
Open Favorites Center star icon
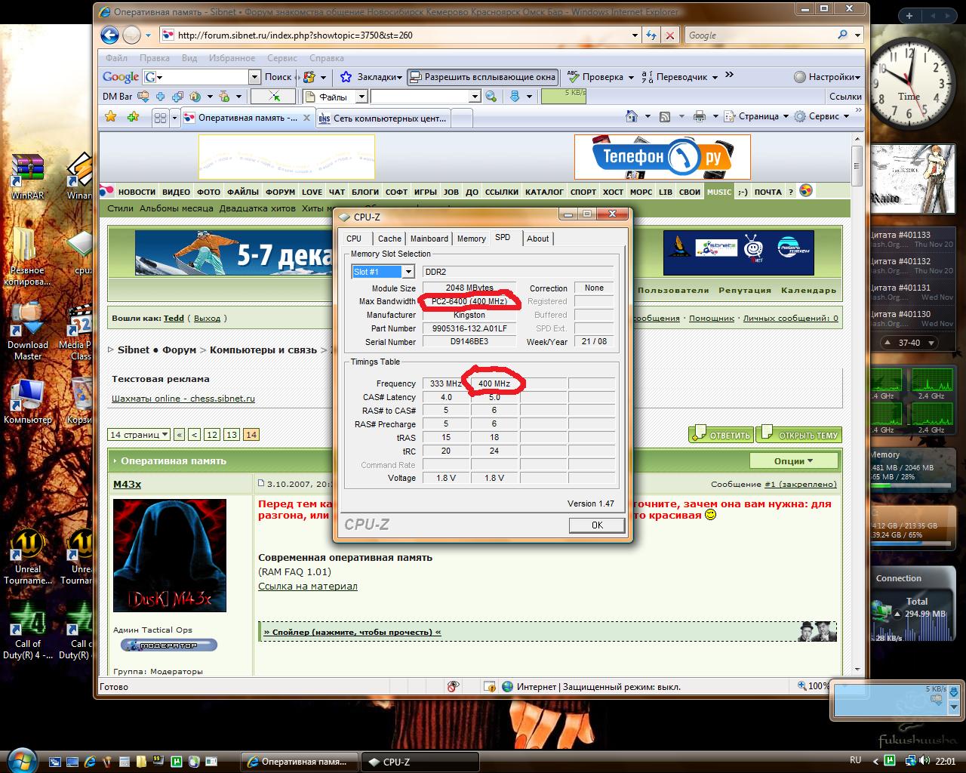[111, 116]
